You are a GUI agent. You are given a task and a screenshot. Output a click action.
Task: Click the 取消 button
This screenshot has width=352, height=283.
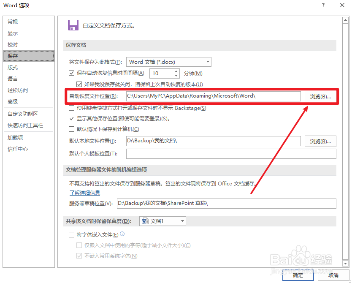tap(333, 275)
